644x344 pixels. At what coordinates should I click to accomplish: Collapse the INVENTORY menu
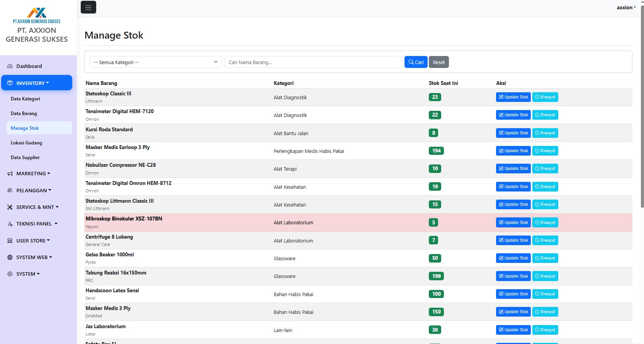pyautogui.click(x=37, y=83)
